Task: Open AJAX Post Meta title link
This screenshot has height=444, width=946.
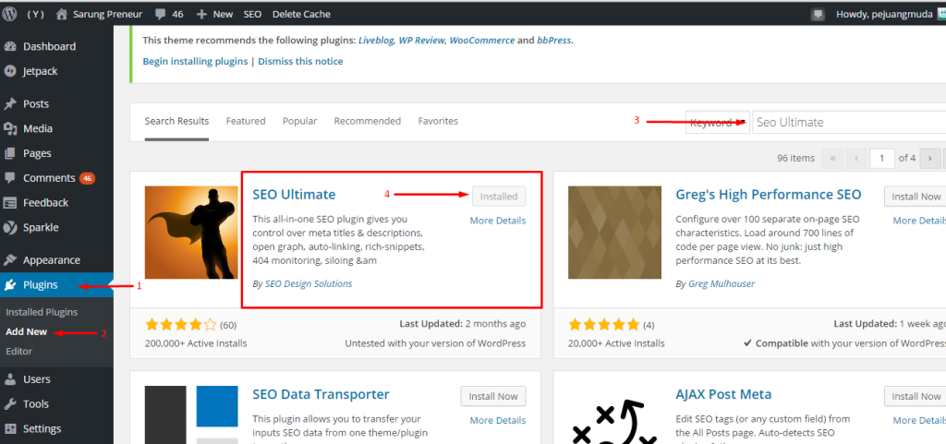Action: pos(723,394)
